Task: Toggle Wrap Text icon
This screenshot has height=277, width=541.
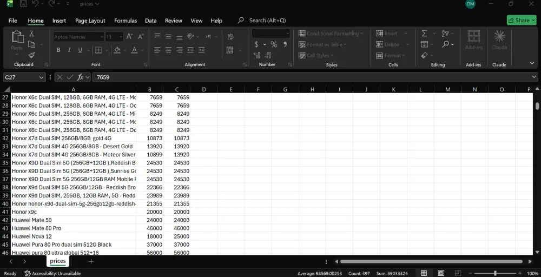Action: (230, 37)
